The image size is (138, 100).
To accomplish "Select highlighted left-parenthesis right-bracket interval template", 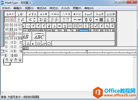I will pos(12,34).
